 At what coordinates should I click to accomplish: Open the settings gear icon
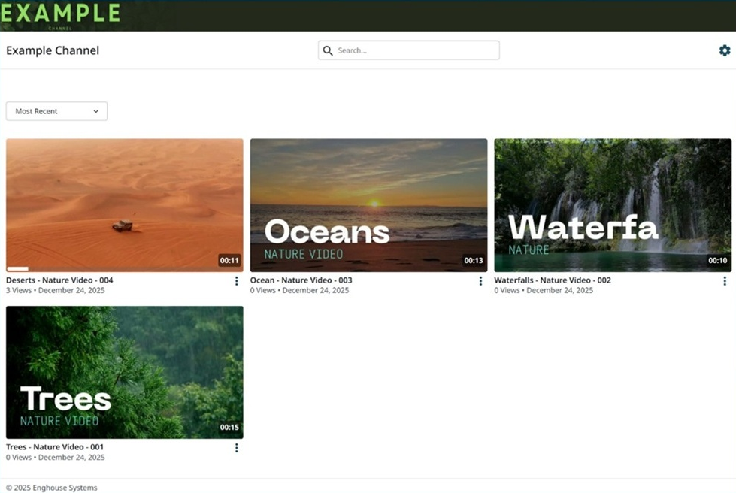[x=724, y=50]
